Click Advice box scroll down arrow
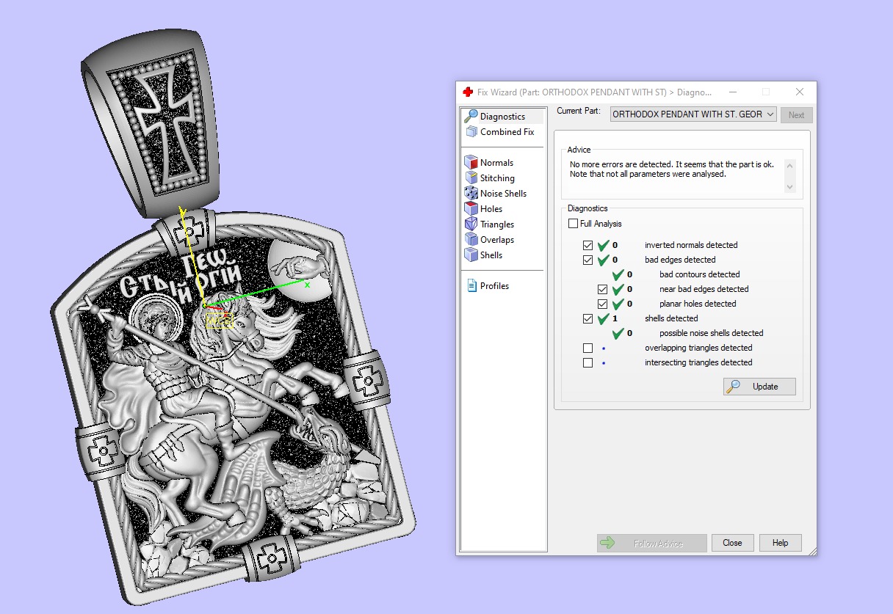The height and width of the screenshot is (614, 893). [789, 187]
